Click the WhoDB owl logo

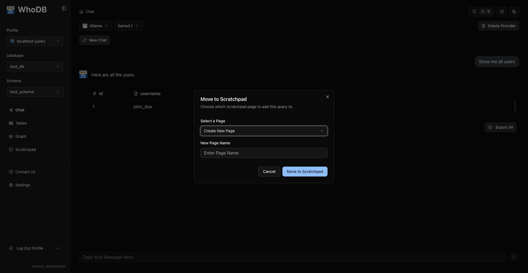click(10, 10)
